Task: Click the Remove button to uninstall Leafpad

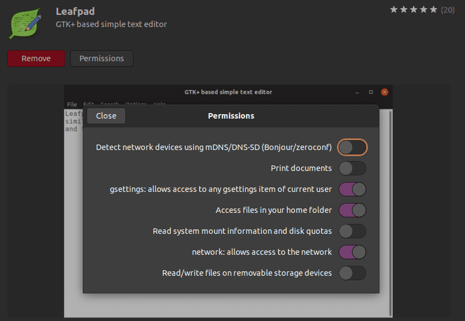Action: tap(36, 58)
